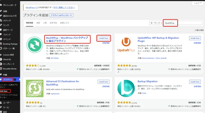Open Backup Migration title link
The height and width of the screenshot is (113, 205).
[x=148, y=81]
